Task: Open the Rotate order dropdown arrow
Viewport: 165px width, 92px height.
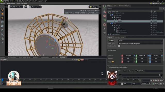Action: [113, 59]
